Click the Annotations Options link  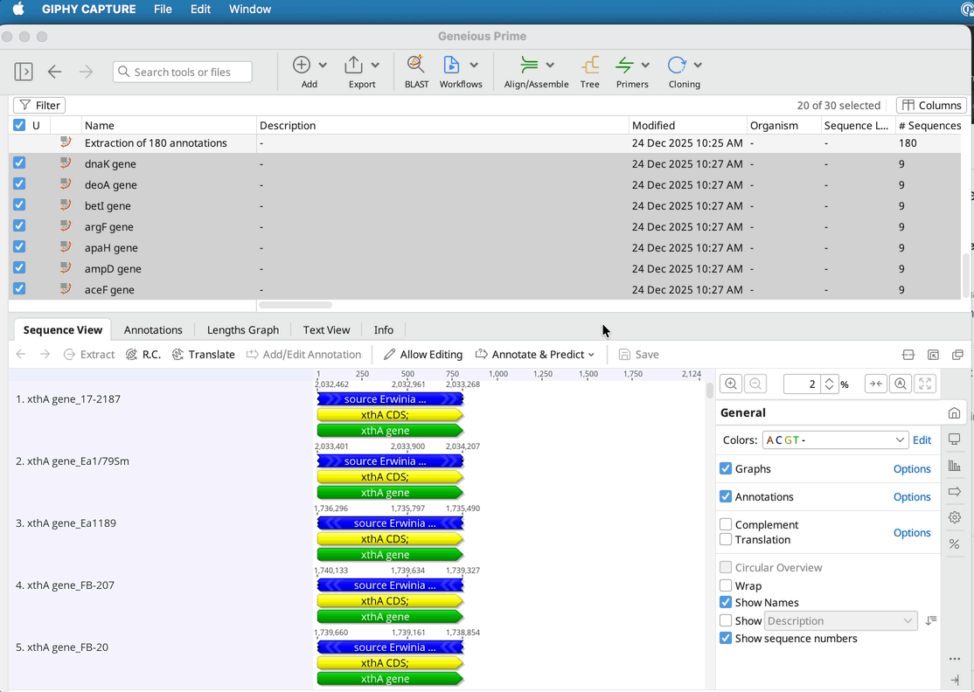[912, 497]
